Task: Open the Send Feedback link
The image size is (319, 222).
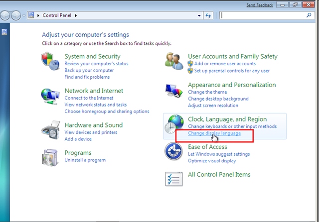Action: pos(260,5)
